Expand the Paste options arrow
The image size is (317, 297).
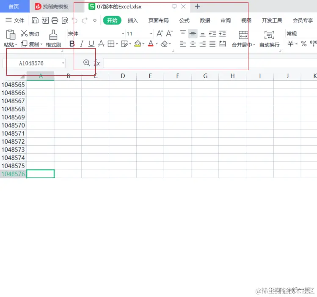16,44
